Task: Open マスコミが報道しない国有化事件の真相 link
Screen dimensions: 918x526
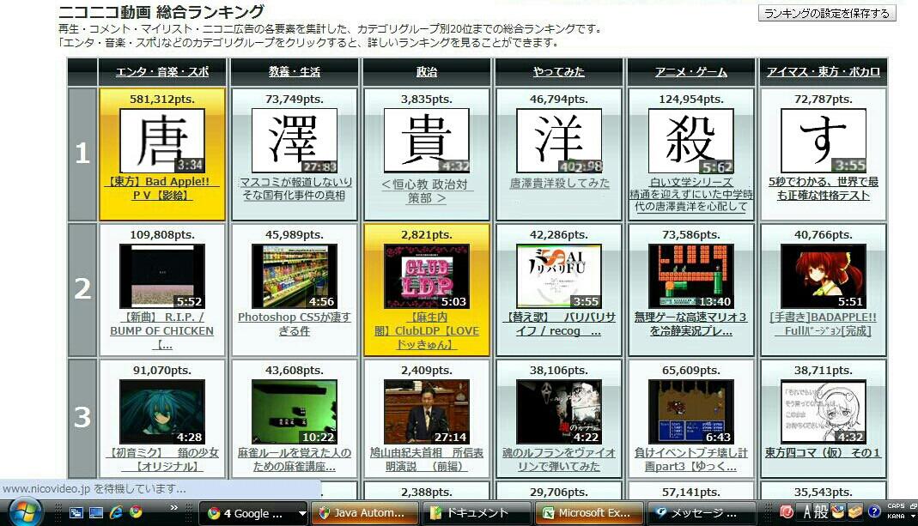Action: click(295, 189)
